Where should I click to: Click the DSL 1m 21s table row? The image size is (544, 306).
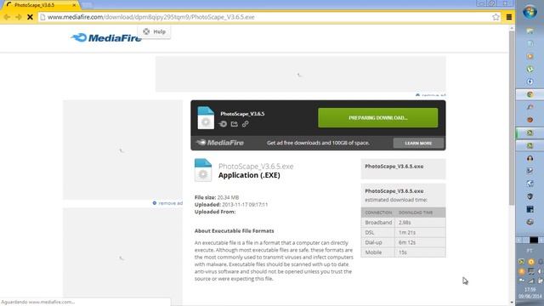[x=403, y=232]
